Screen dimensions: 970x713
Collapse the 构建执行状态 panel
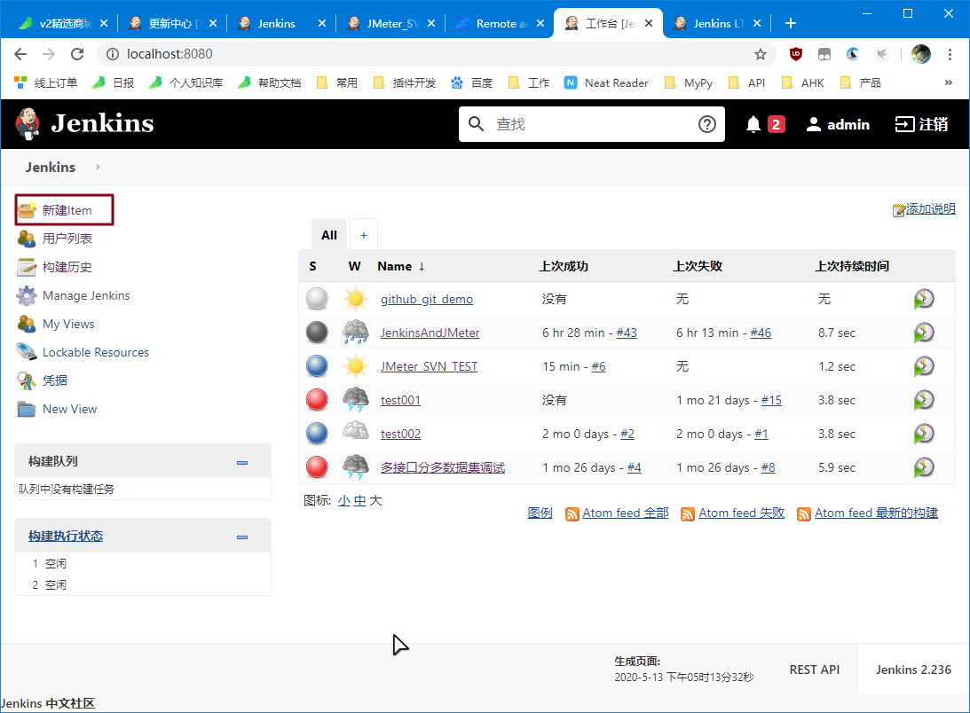coord(242,537)
